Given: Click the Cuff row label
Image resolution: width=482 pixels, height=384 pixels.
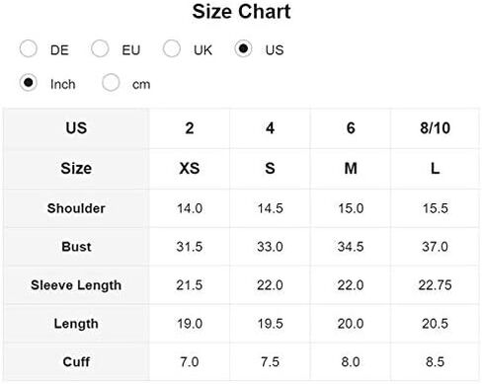Looking at the screenshot, I should 76,362.
